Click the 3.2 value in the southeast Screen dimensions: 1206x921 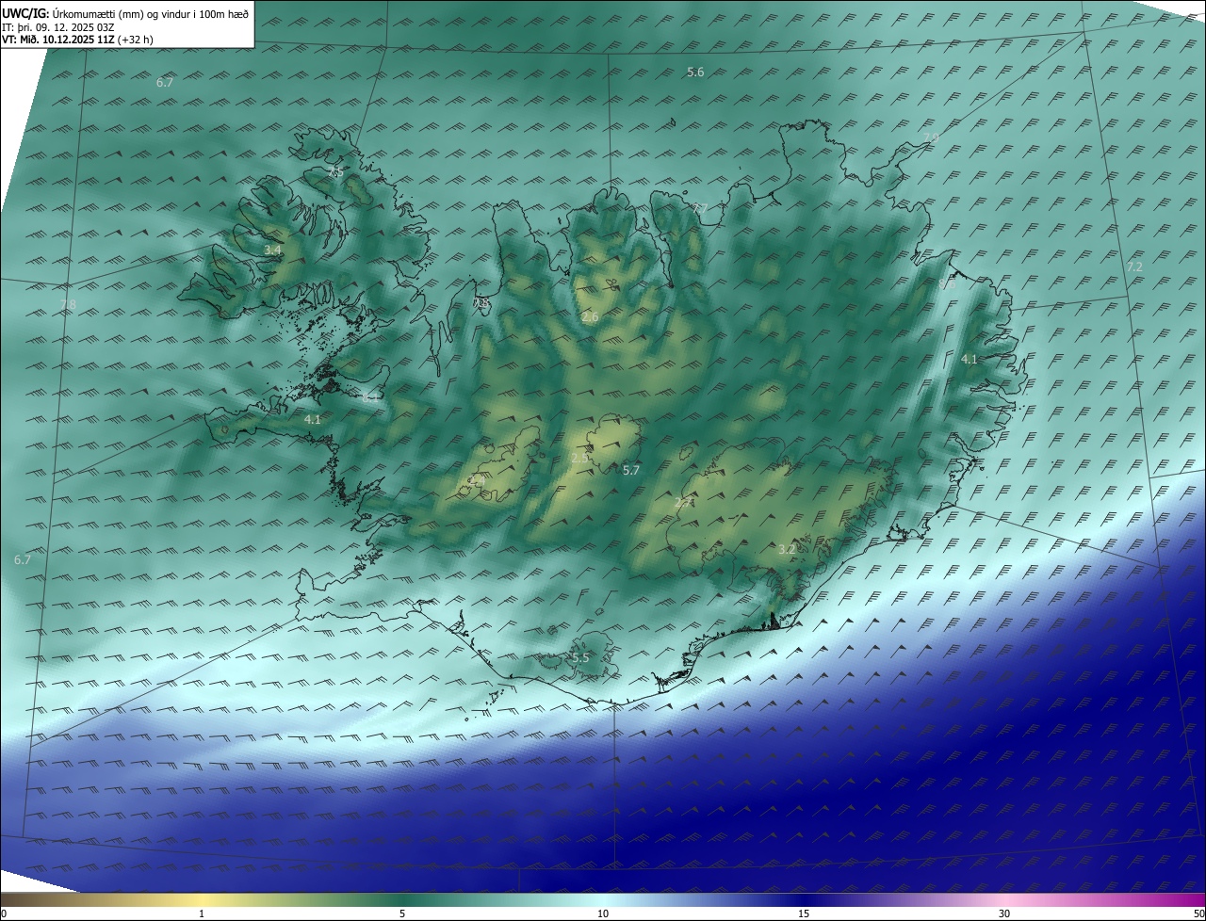tap(788, 549)
